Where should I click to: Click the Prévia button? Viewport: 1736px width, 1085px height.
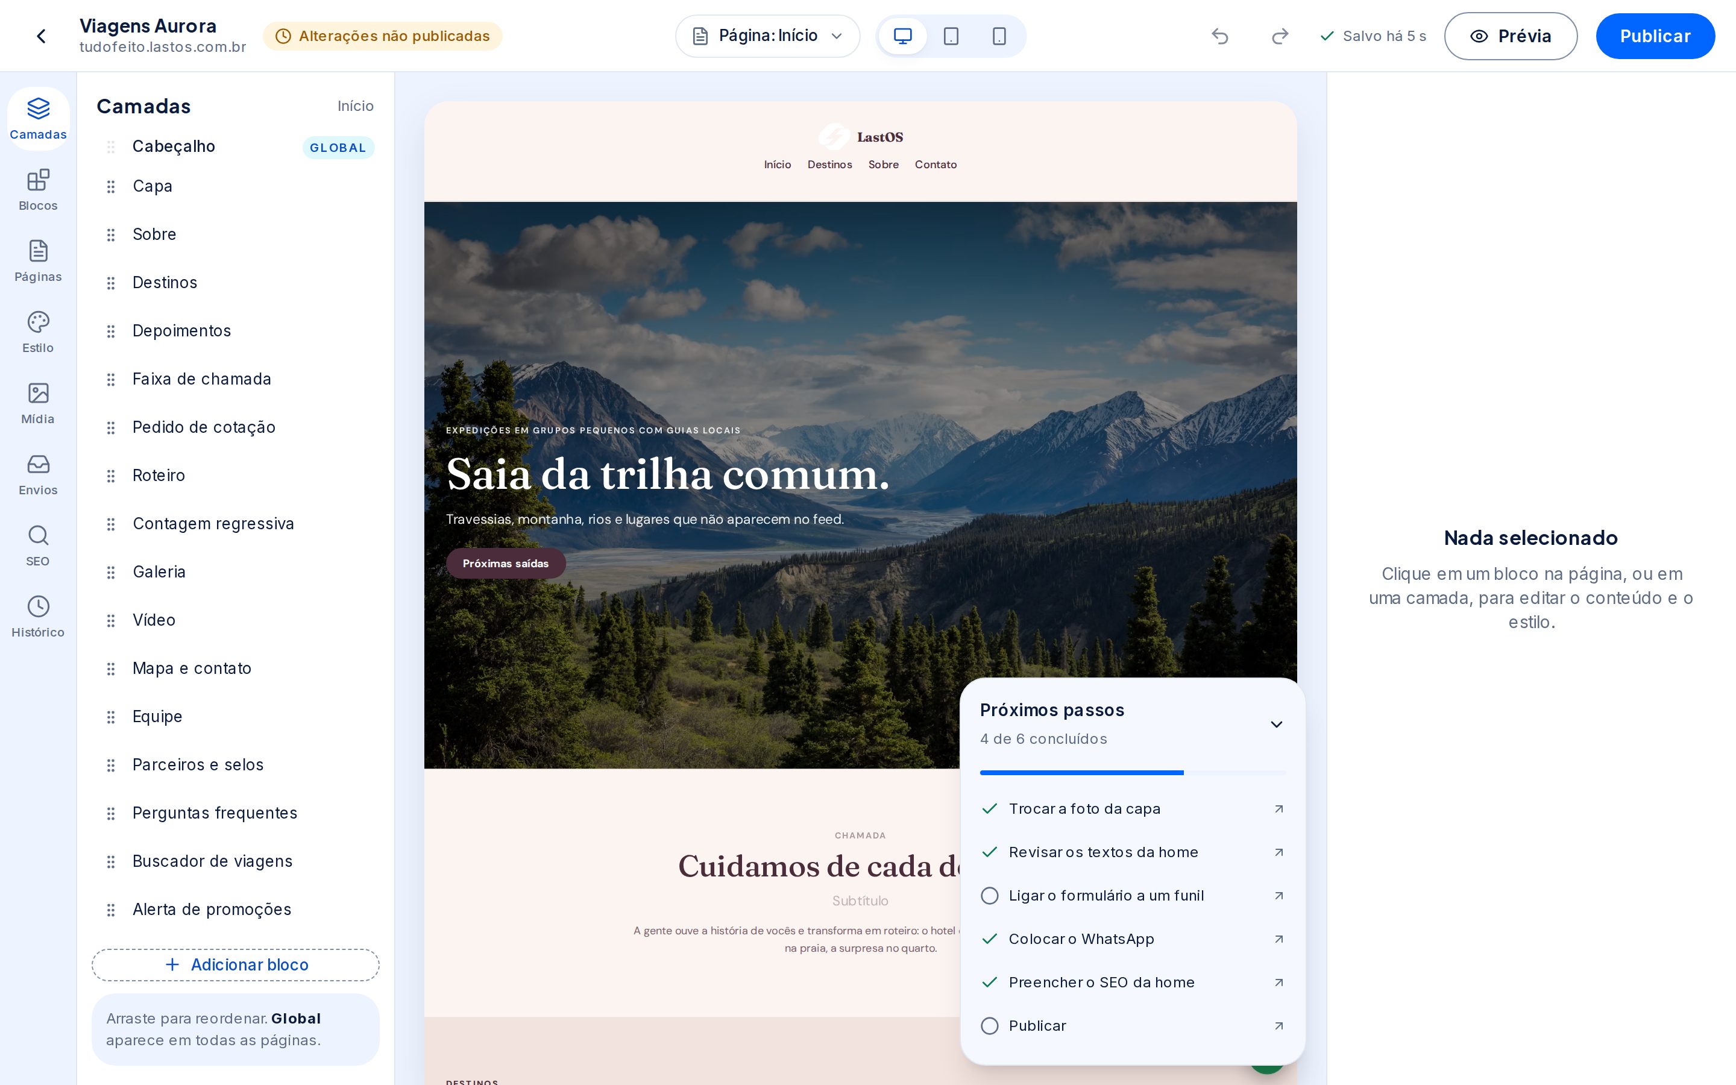[x=1510, y=36]
